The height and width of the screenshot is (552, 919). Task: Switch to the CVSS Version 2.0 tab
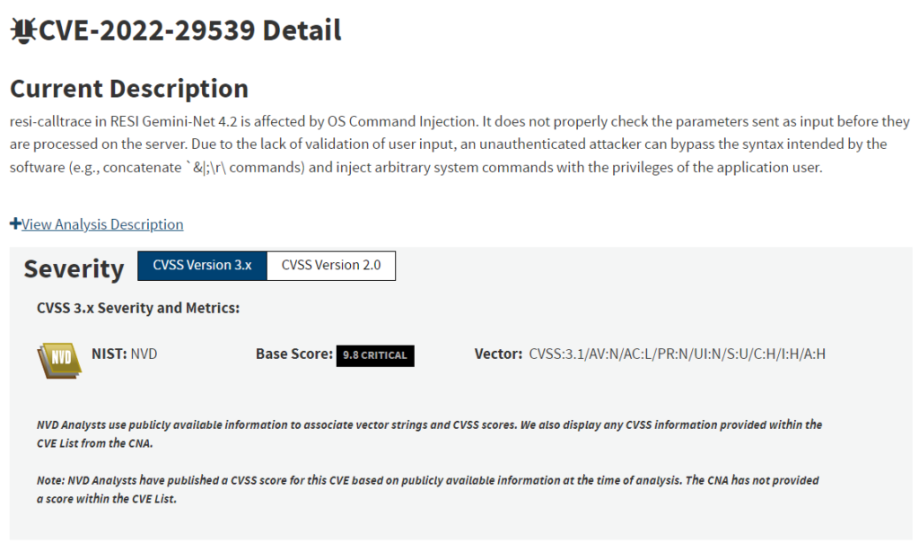pos(331,266)
